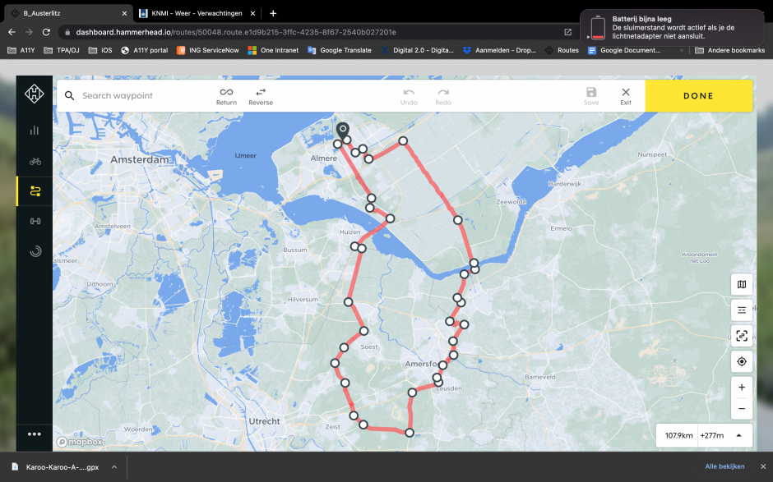The width and height of the screenshot is (773, 482).
Task: Close the downloads bar
Action: point(762,466)
